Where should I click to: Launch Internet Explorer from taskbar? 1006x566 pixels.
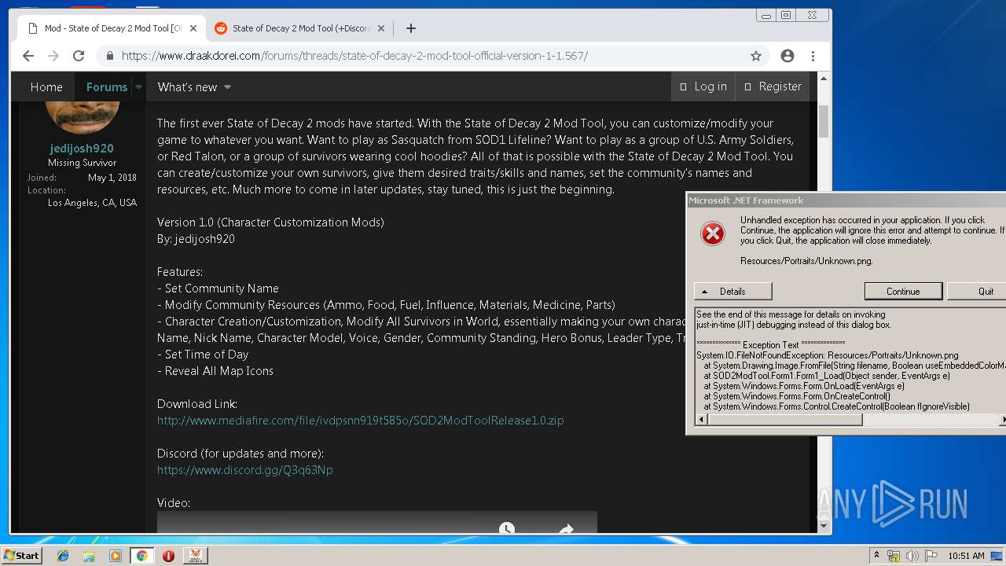pyautogui.click(x=63, y=556)
